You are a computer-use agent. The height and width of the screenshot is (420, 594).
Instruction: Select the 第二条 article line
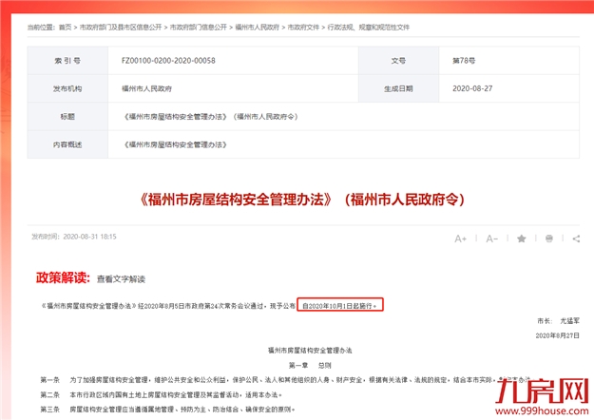pos(162,395)
